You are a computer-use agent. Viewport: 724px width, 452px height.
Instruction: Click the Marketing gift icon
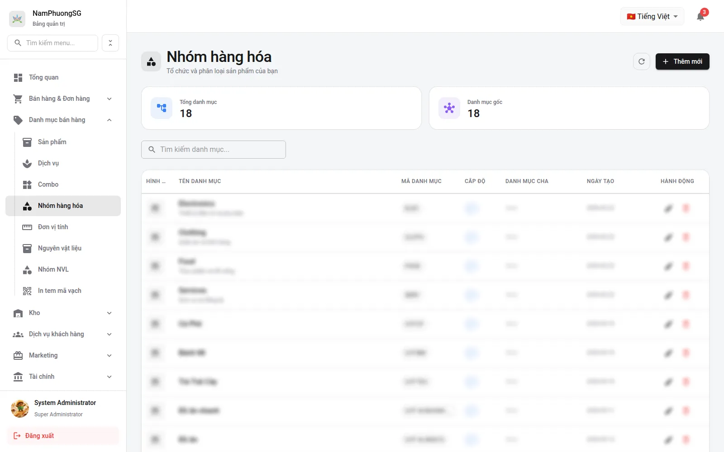[18, 356]
